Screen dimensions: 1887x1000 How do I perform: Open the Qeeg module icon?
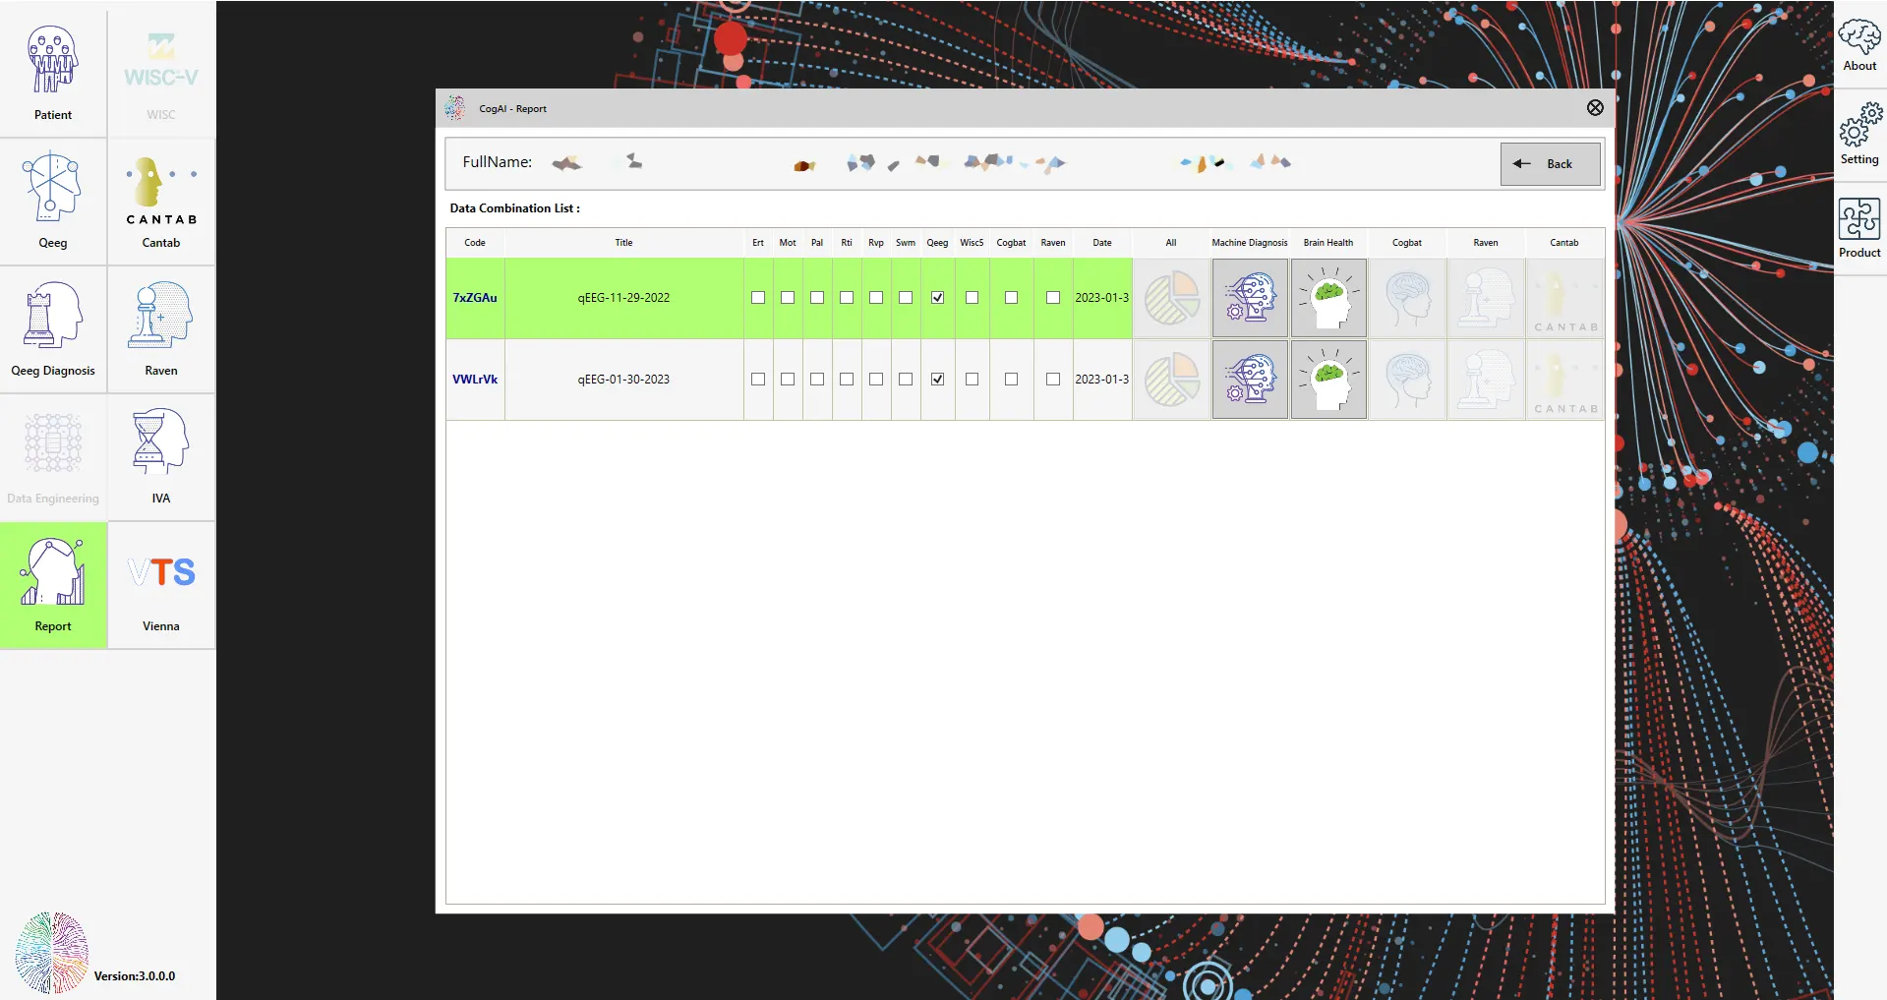click(53, 201)
